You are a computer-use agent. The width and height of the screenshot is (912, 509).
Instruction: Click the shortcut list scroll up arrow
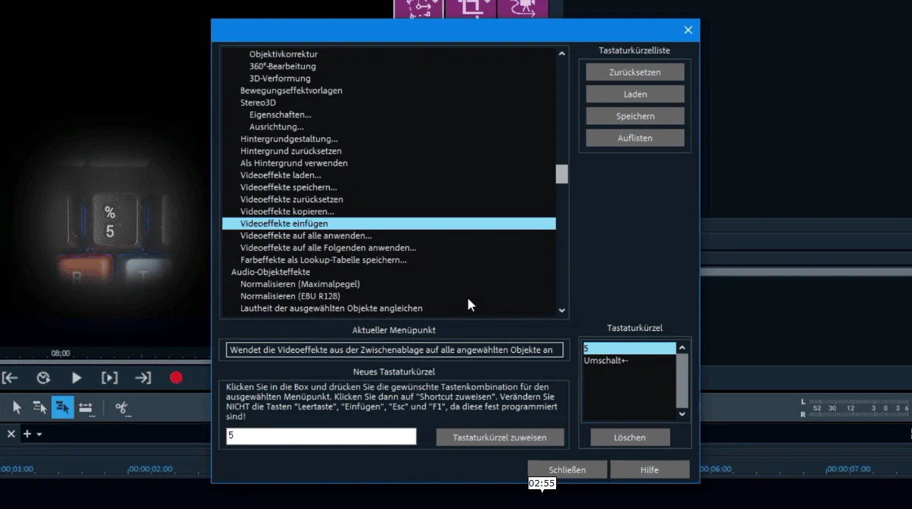point(682,348)
